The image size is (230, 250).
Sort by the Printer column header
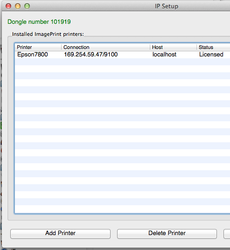(38, 47)
